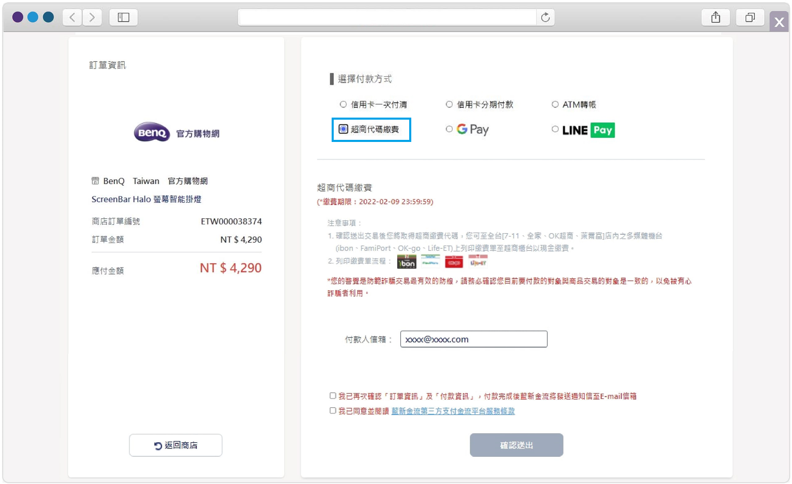Go forward with browser forward arrow
Viewport: 792px width, 484px height.
[92, 17]
